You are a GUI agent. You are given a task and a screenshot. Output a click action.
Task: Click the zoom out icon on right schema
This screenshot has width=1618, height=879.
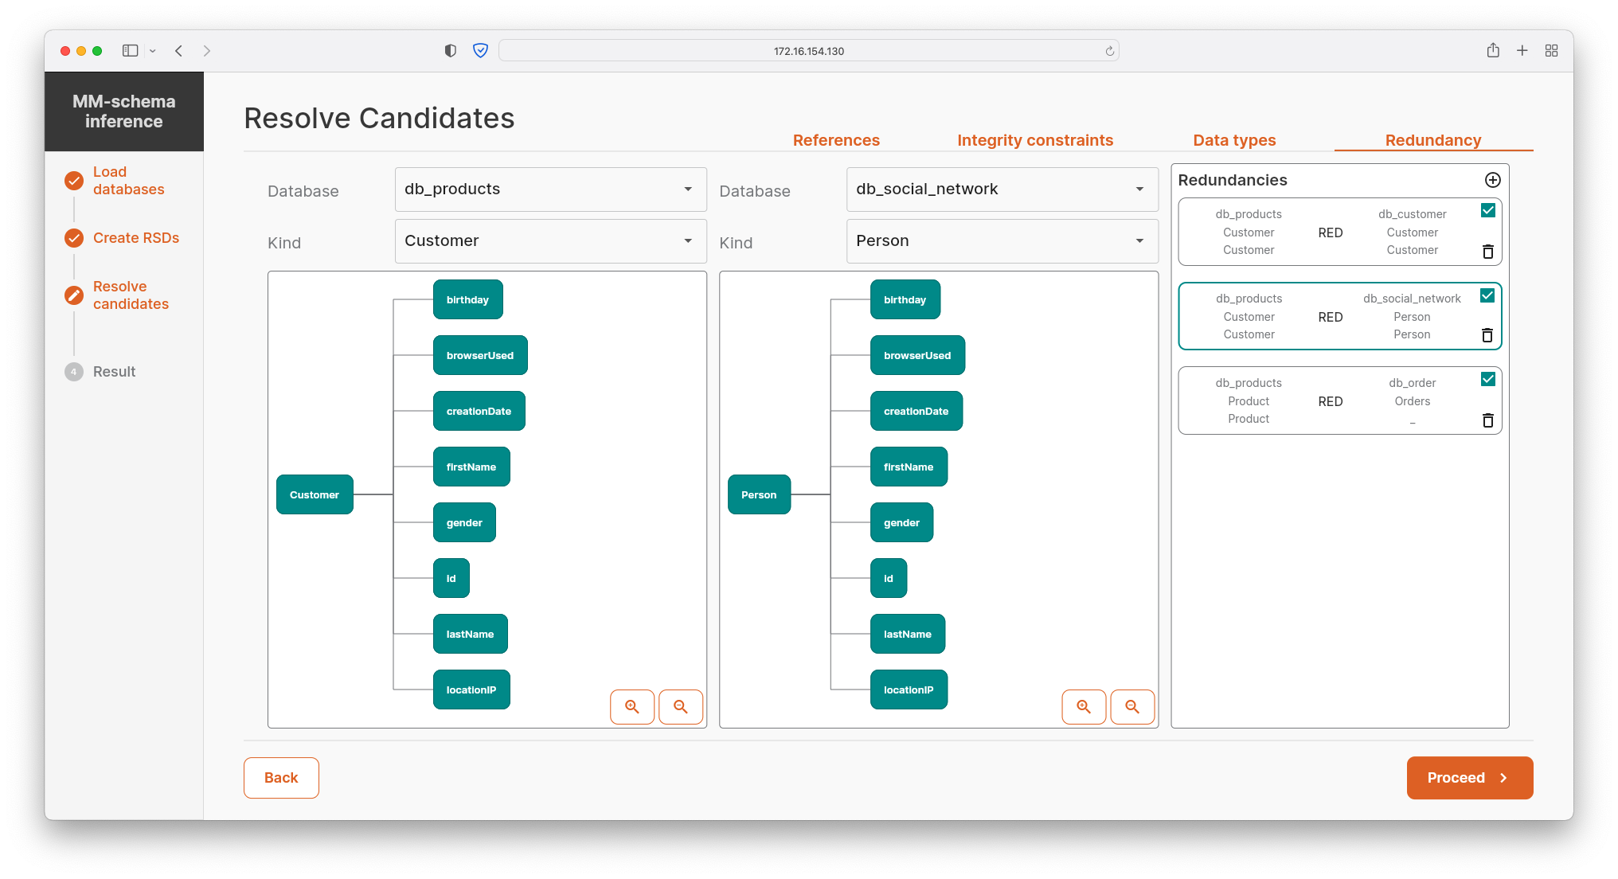(x=1131, y=705)
